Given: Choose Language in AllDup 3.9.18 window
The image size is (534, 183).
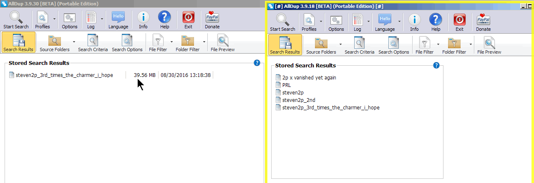Looking at the screenshot, I should (385, 22).
